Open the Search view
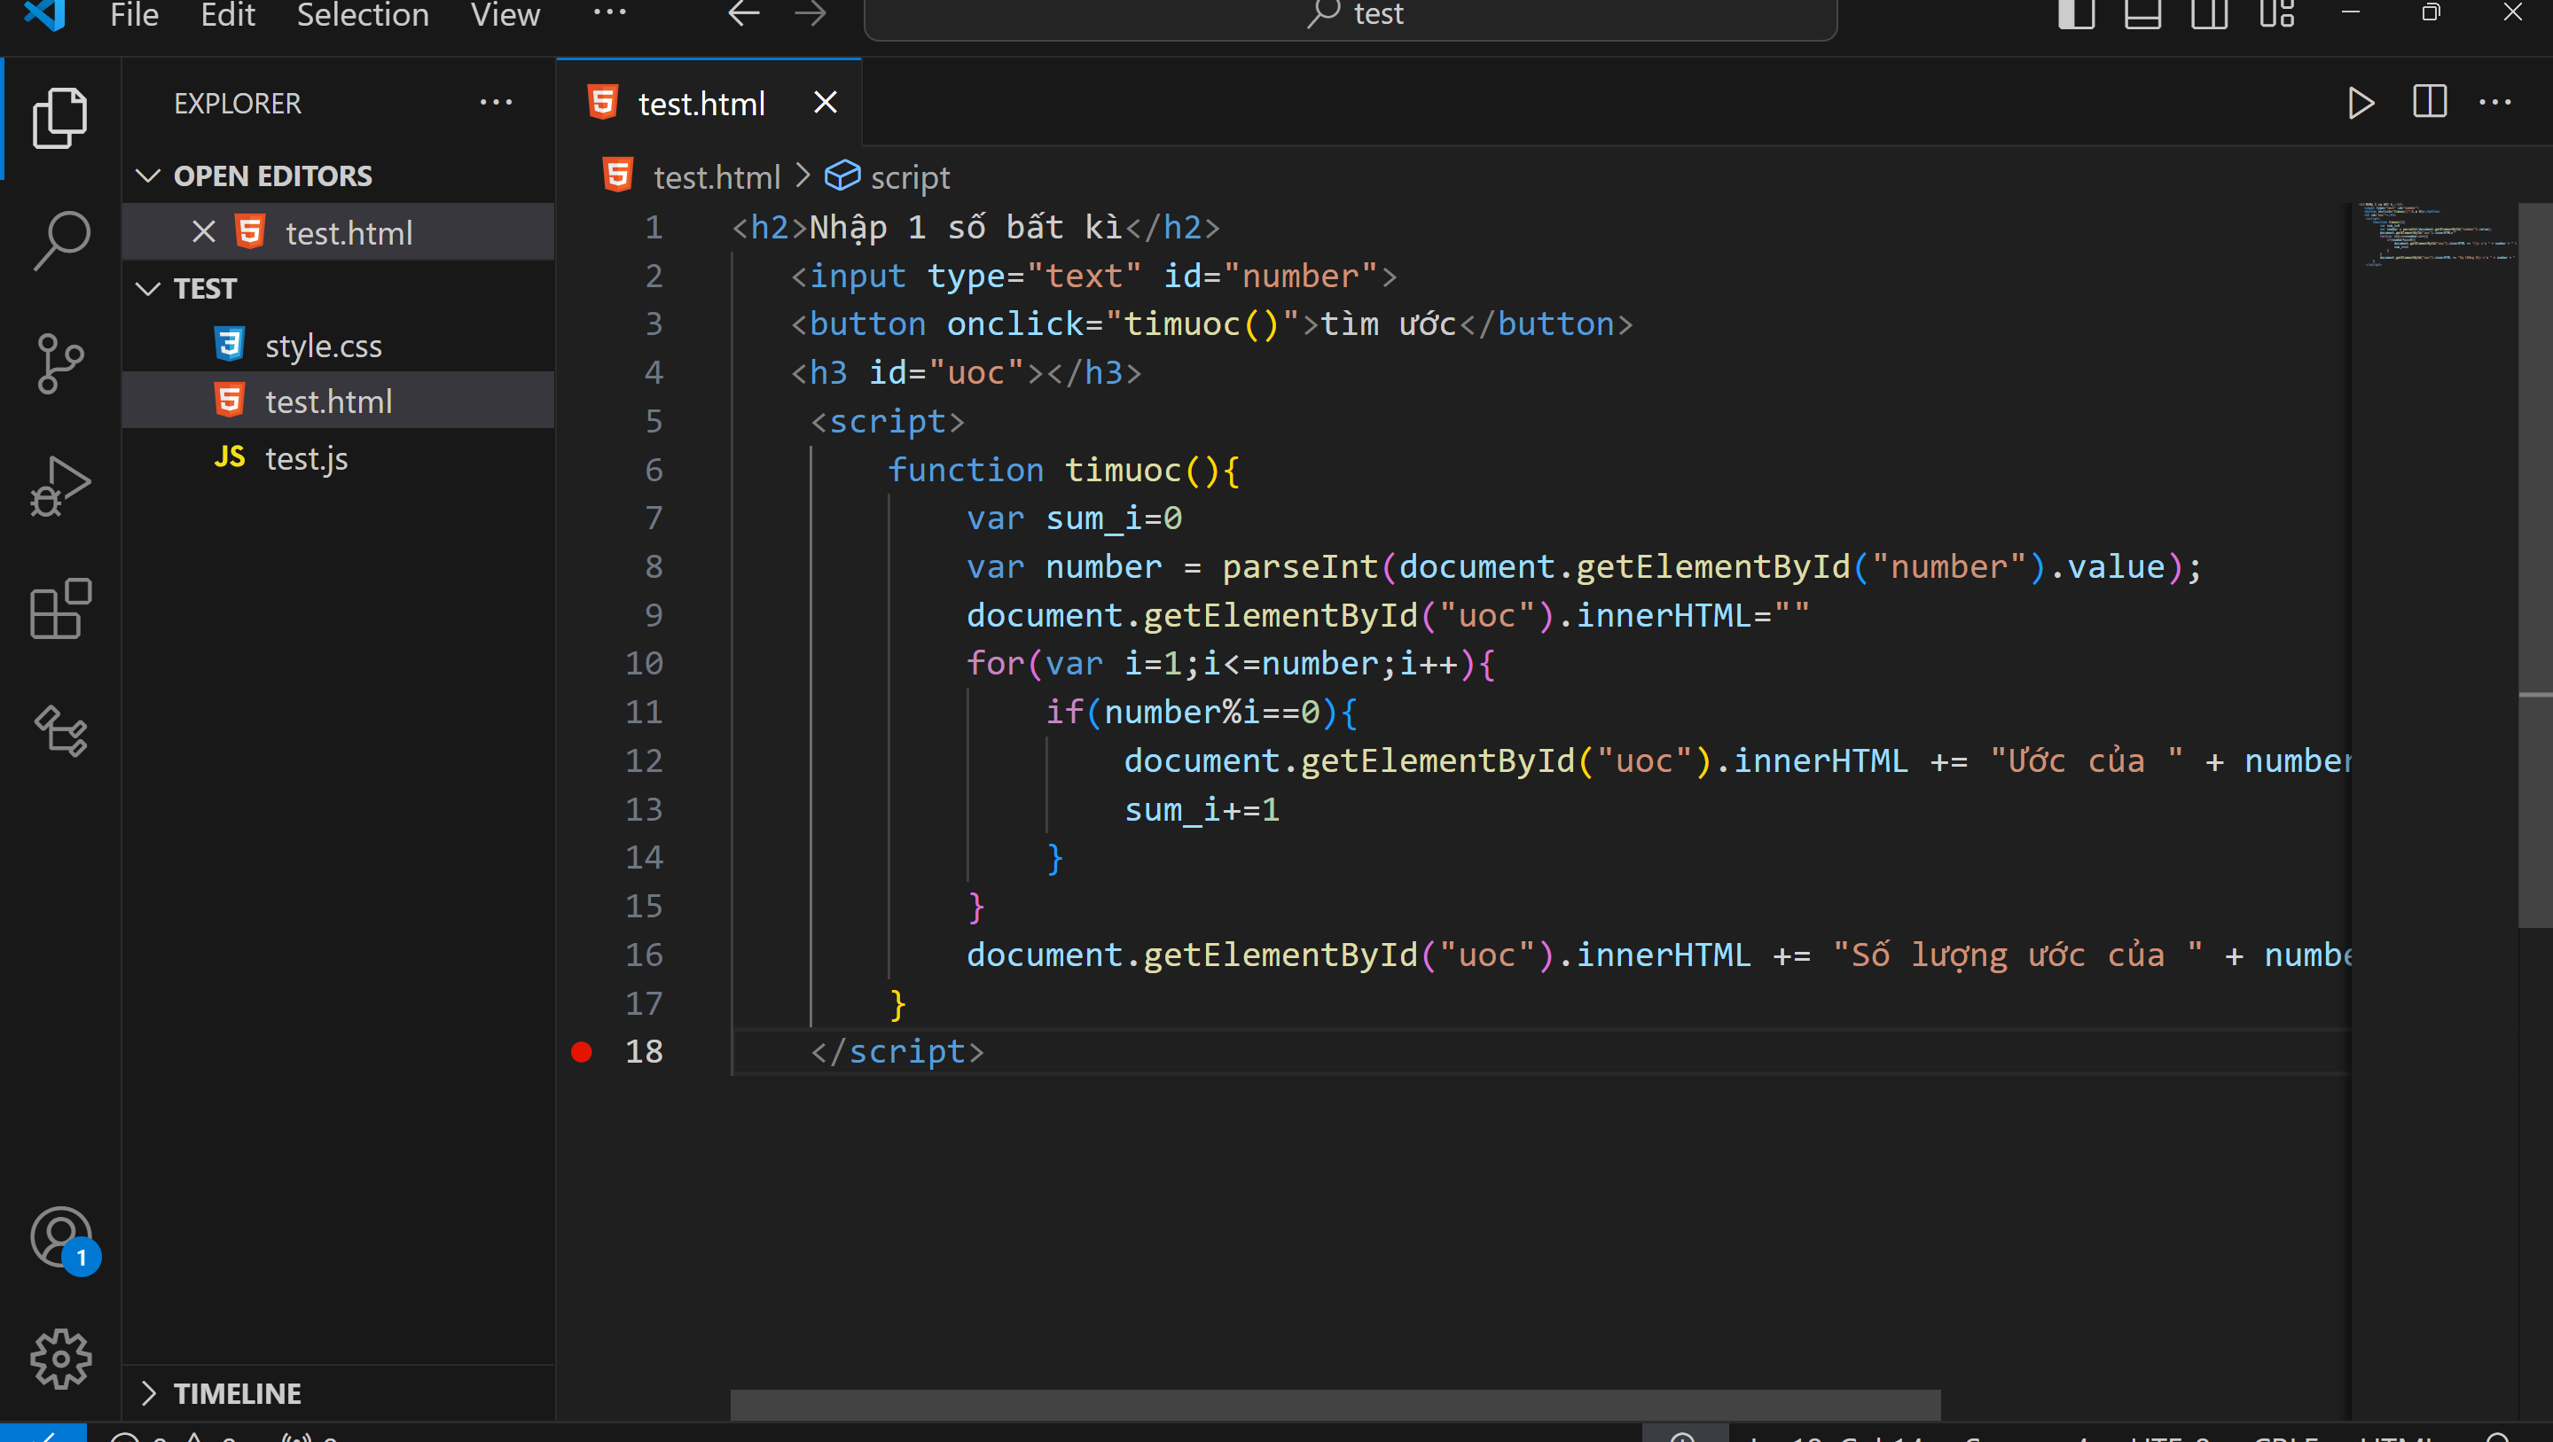Viewport: 2553px width, 1442px height. point(60,241)
